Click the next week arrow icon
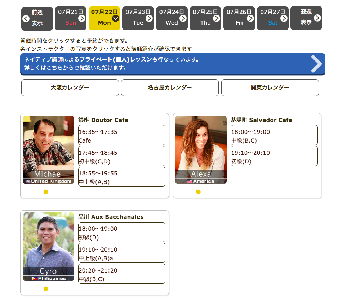Viewport: 347px width, 301px height. (317, 18)
